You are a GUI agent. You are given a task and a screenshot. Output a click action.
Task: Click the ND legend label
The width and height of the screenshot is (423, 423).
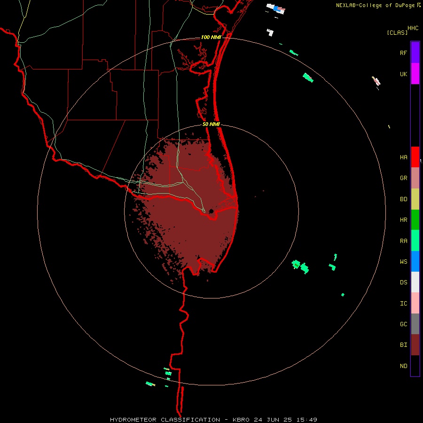click(x=404, y=366)
